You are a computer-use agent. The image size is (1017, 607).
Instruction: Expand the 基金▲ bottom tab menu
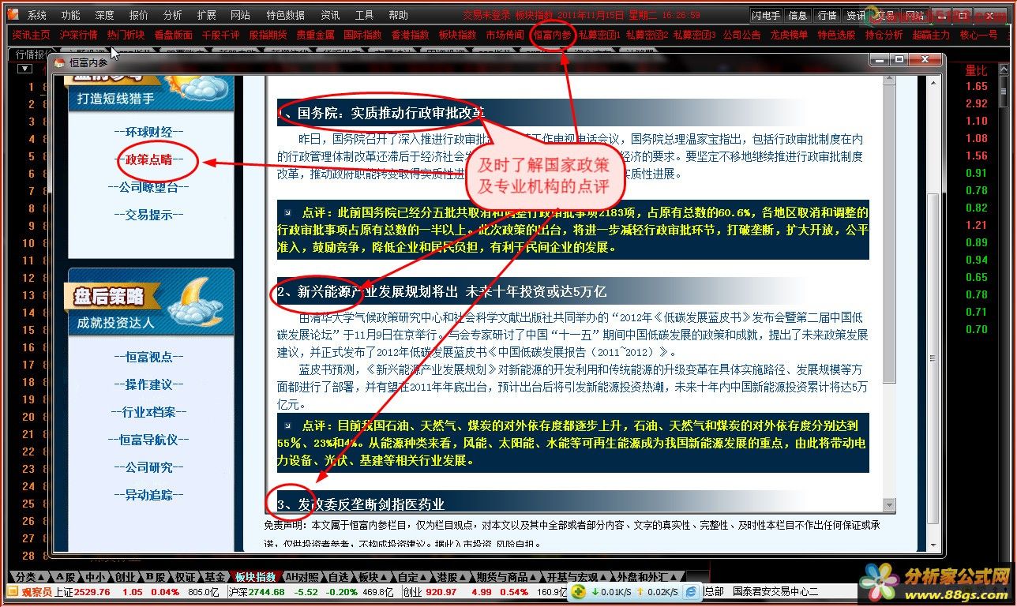[x=214, y=577]
